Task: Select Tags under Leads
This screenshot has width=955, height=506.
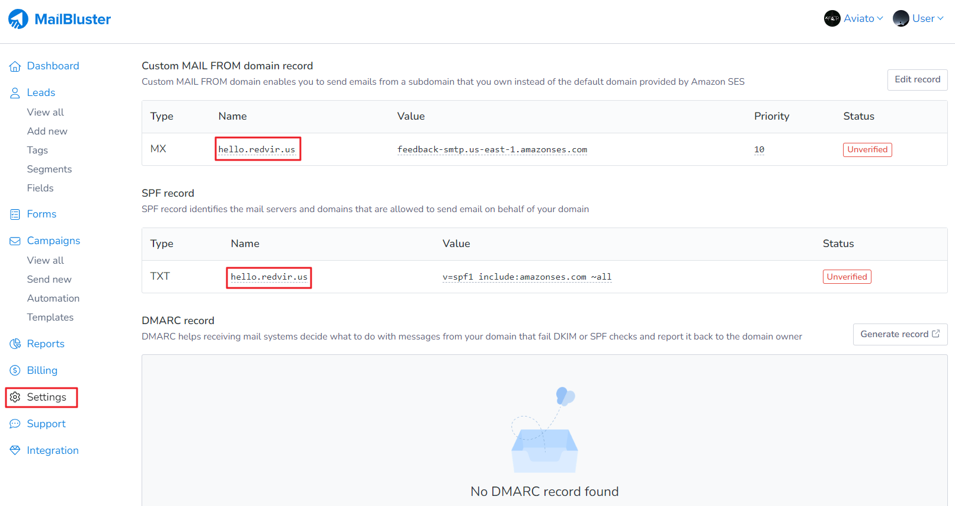Action: [37, 150]
